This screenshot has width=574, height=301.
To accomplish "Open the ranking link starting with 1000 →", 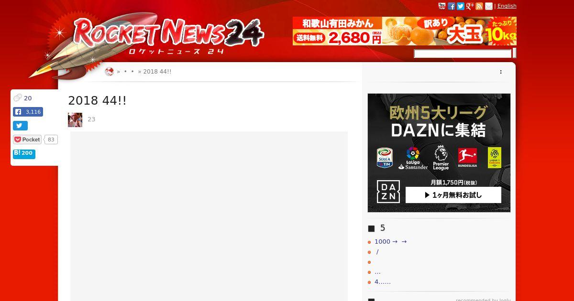I will point(390,242).
